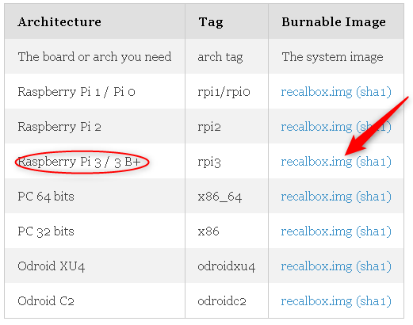Download recalbox.img for Odroid C2
This screenshot has height=325, width=413.
(316, 301)
